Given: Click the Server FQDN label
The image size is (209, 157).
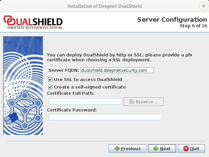Looking at the screenshot, I should pos(63,70).
